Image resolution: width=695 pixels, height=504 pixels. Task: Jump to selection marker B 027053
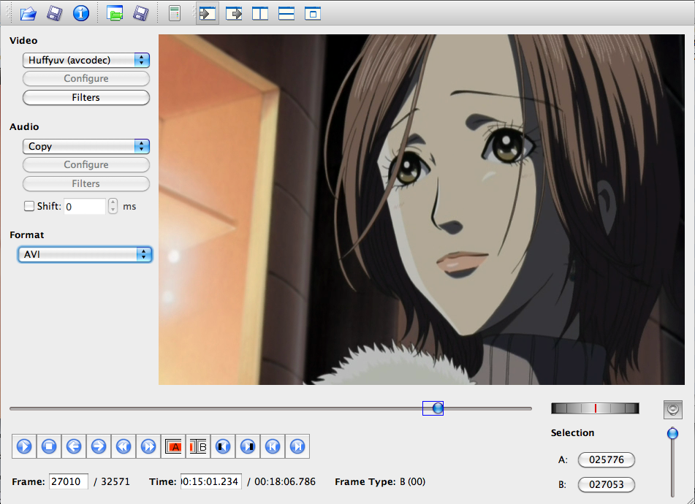[607, 484]
